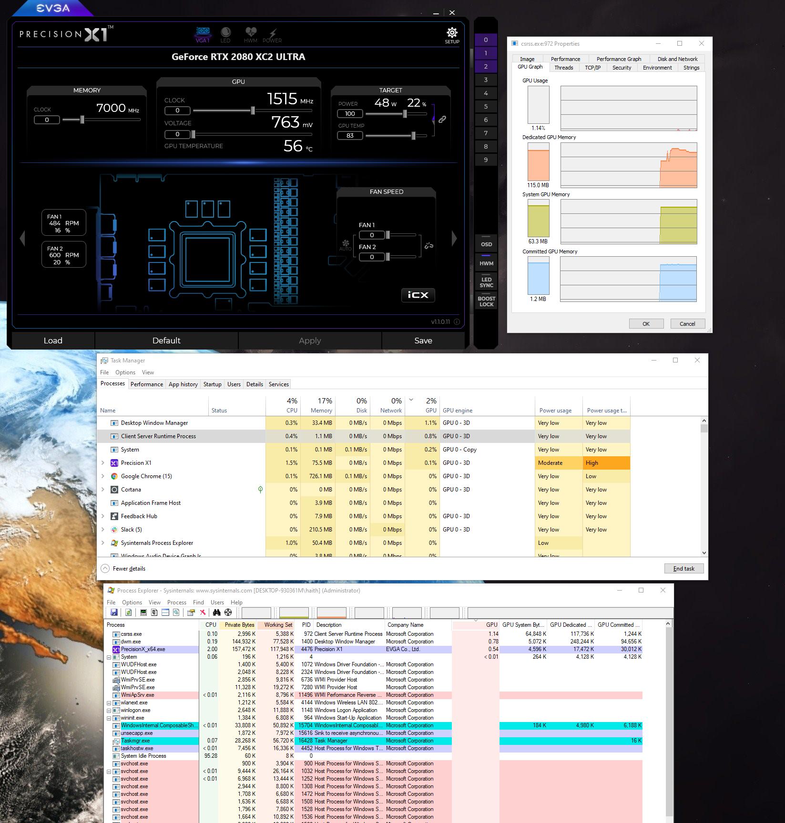
Task: Open Options menu in Task Manager
Action: (x=125, y=372)
